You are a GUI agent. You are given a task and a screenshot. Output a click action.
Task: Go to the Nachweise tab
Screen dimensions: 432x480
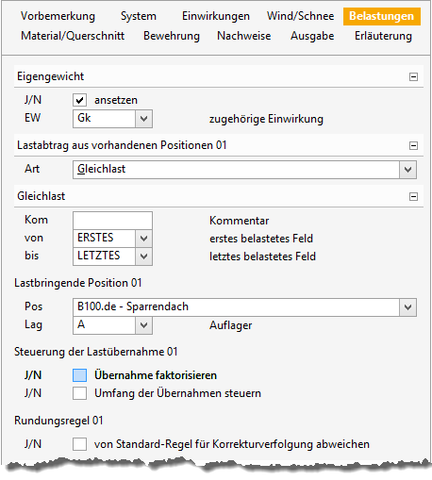coord(244,36)
